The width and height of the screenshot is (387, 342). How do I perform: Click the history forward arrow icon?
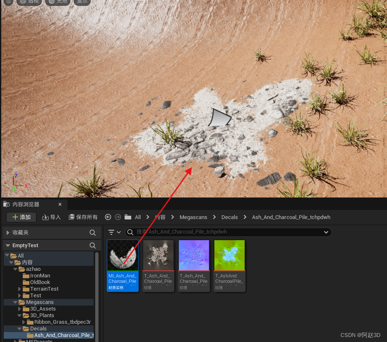click(118, 217)
